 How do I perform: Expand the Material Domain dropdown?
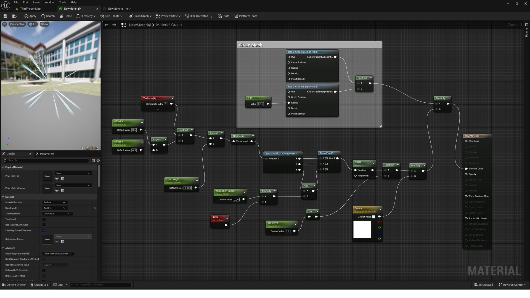54,202
